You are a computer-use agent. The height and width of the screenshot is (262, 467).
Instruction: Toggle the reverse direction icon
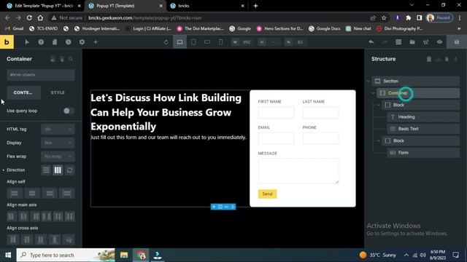(70, 170)
